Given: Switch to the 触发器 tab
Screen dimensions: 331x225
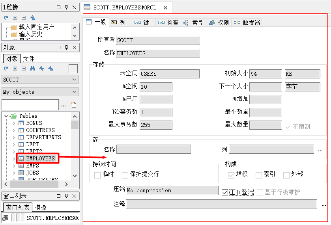Looking at the screenshot, I should click(x=247, y=22).
